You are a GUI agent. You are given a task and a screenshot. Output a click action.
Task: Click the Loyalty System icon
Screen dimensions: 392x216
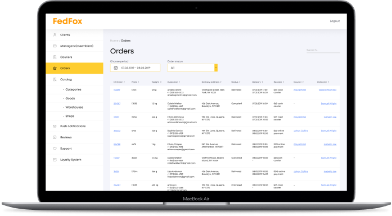(x=55, y=160)
